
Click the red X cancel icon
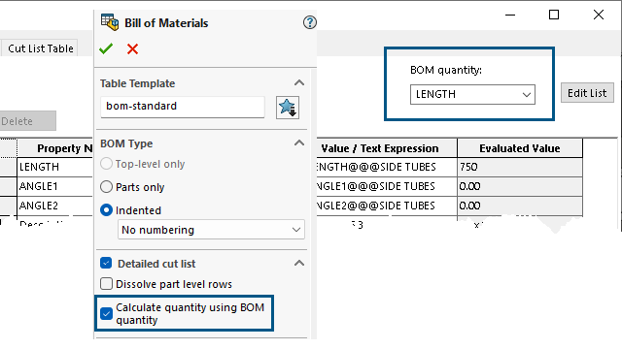click(132, 49)
